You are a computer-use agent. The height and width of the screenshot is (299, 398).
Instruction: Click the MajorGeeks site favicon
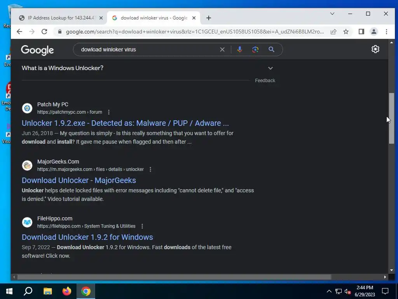click(x=27, y=165)
